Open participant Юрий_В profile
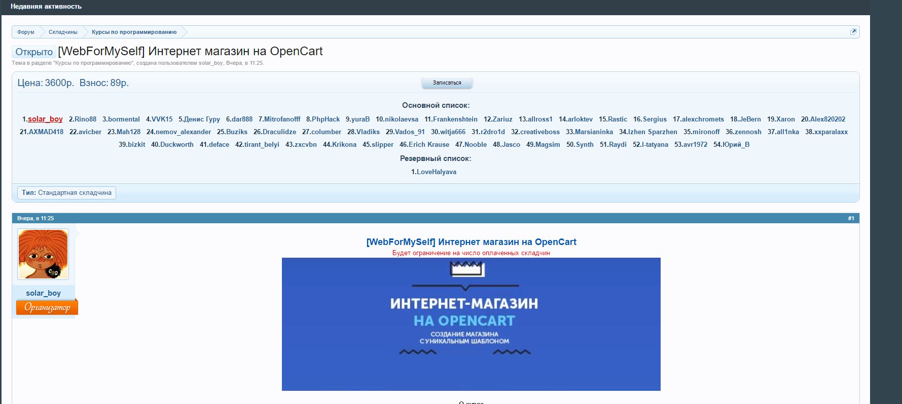The image size is (902, 404). [736, 144]
